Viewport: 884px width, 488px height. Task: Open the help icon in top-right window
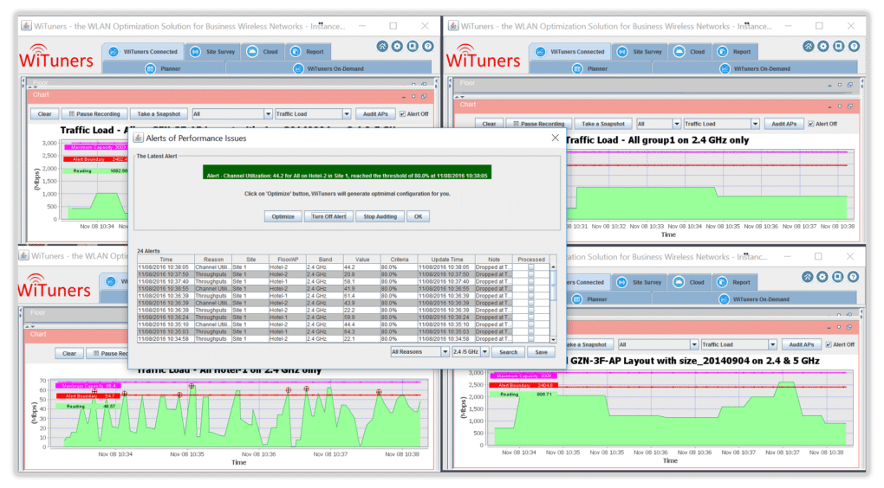[855, 46]
